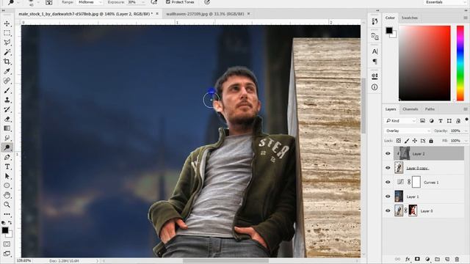Select the Blur tool

click(7, 138)
